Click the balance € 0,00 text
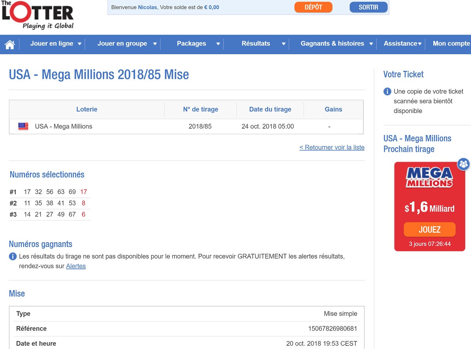Image resolution: width=471 pixels, height=349 pixels. pyautogui.click(x=212, y=7)
